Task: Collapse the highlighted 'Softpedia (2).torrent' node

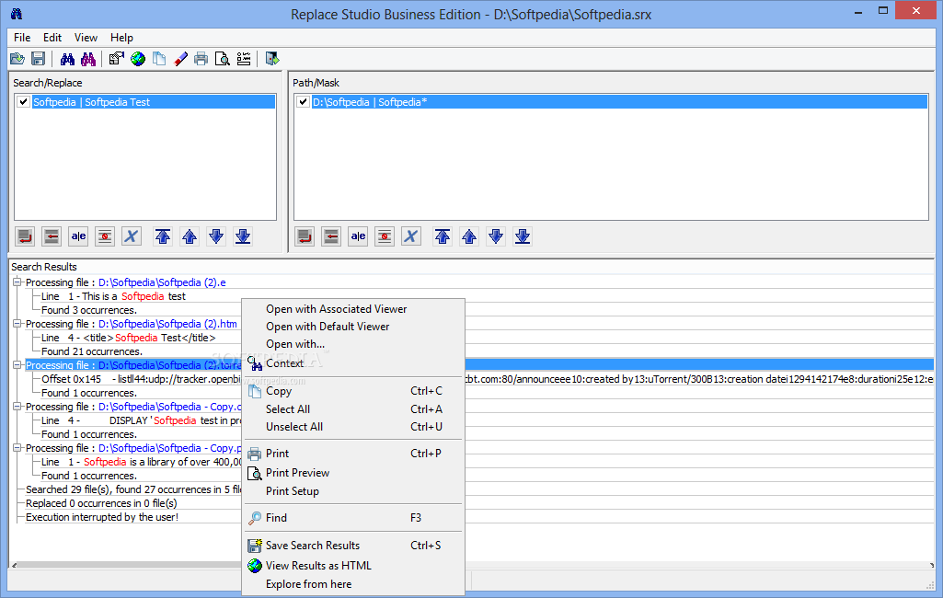Action: click(17, 365)
